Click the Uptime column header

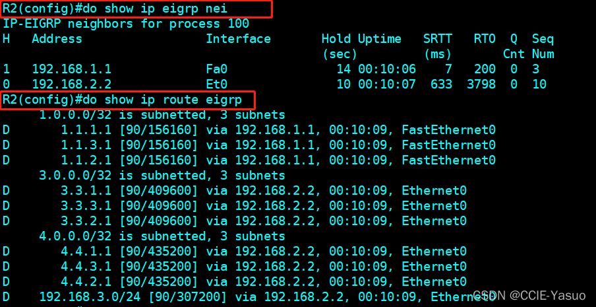379,39
